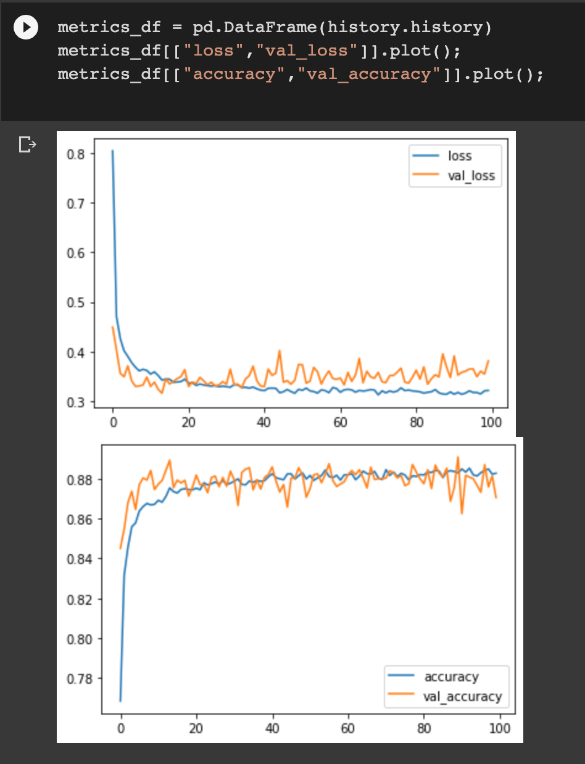Viewport: 585px width, 764px height.
Task: Run the cell with the play button
Action: point(26,28)
